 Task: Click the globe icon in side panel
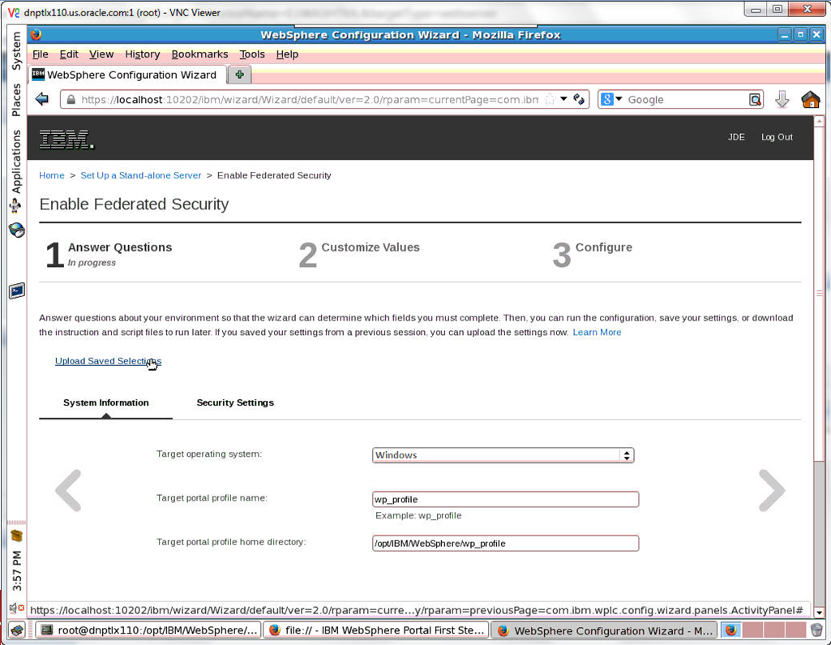(16, 230)
